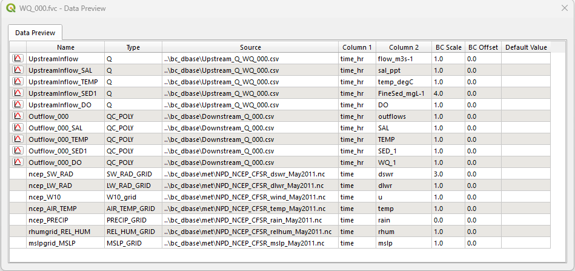Click the plot icon for UpstreamInflow_SED1 row
Image resolution: width=575 pixels, height=271 pixels.
pyautogui.click(x=18, y=93)
